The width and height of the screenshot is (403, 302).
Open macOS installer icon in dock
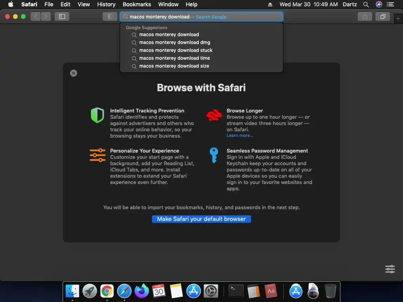[x=313, y=291]
